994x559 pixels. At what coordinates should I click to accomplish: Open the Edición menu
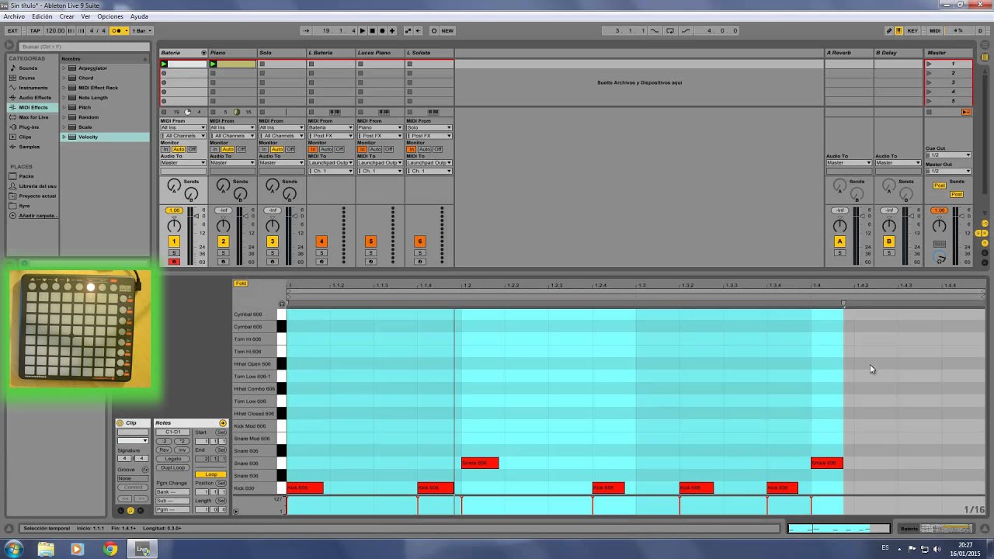click(x=42, y=16)
